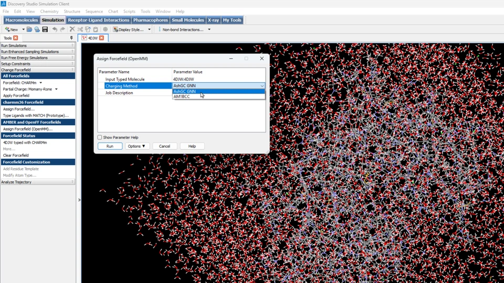Click the gear settings toolbar icon
Screen dimensions: 504x283
pos(106,29)
